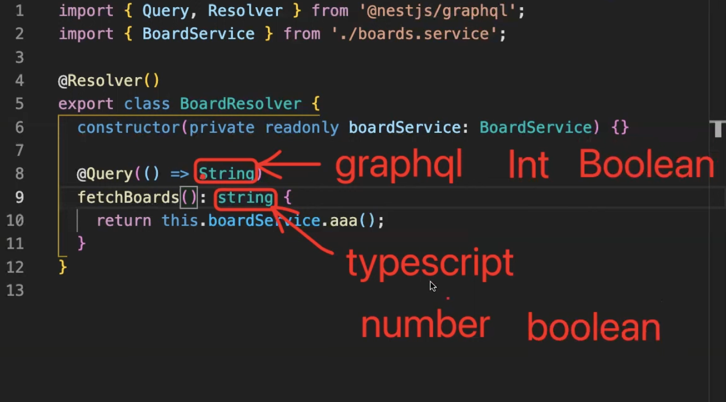The image size is (726, 402).
Task: Select 'BoardService' in the line 2 import
Action: pos(198,34)
